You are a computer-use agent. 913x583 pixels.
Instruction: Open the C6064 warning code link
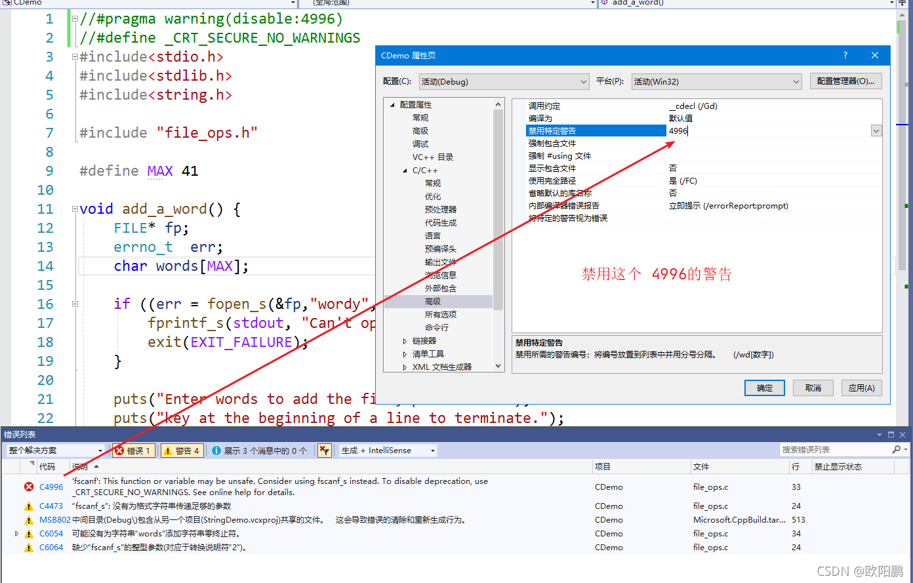[x=51, y=548]
